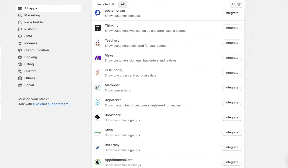The image size is (288, 168).
Task: Integrate the Maropost app
Action: (x=232, y=87)
